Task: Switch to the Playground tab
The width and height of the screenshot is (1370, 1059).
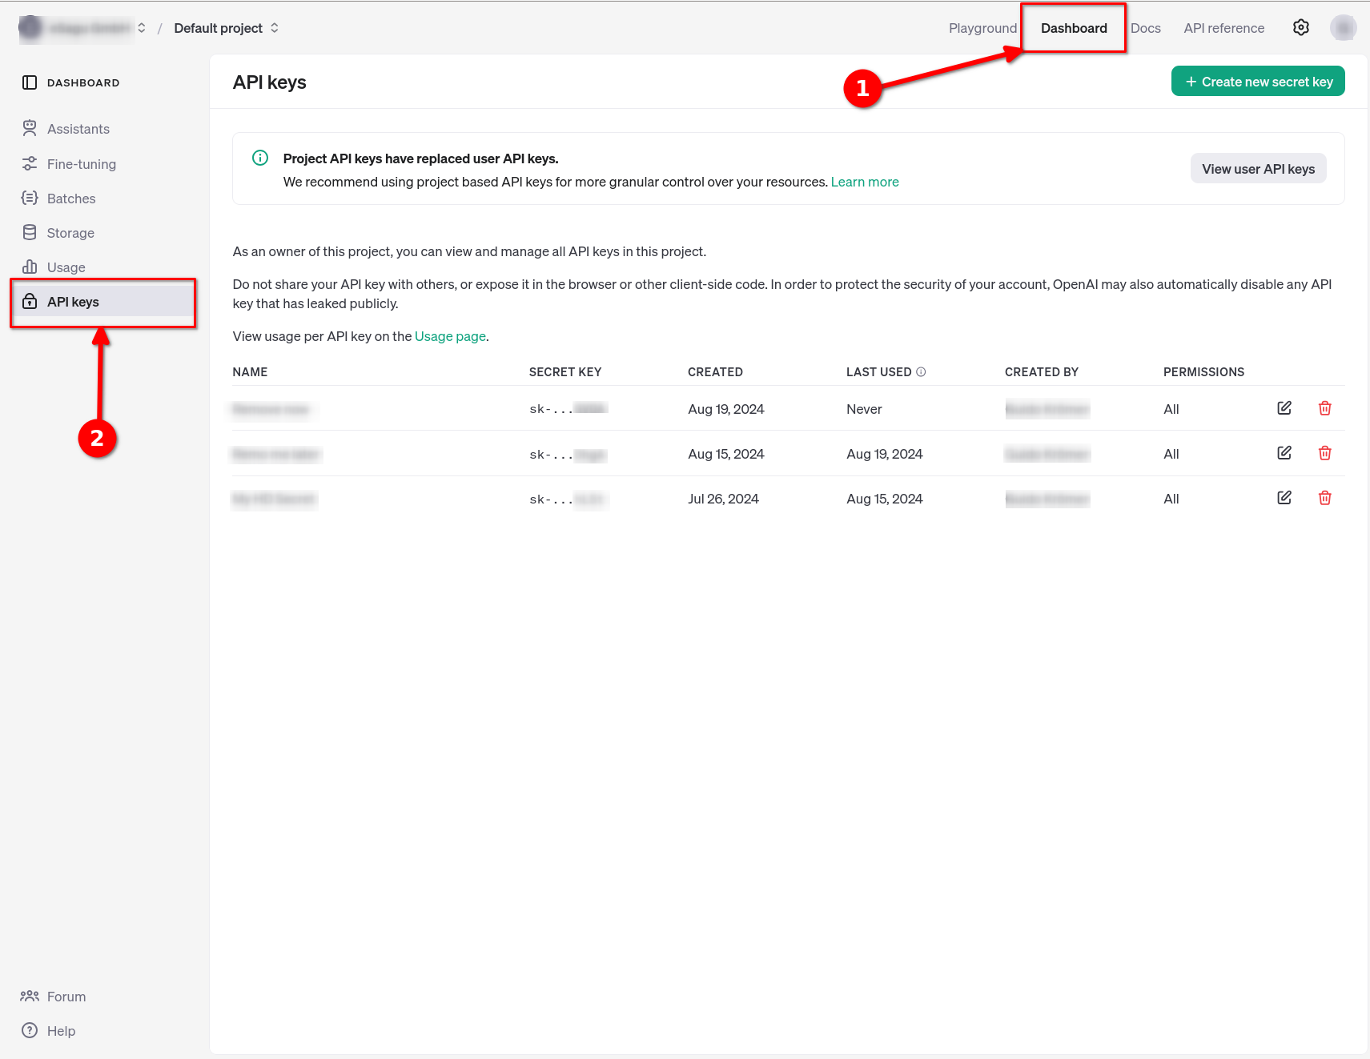Action: 982,28
